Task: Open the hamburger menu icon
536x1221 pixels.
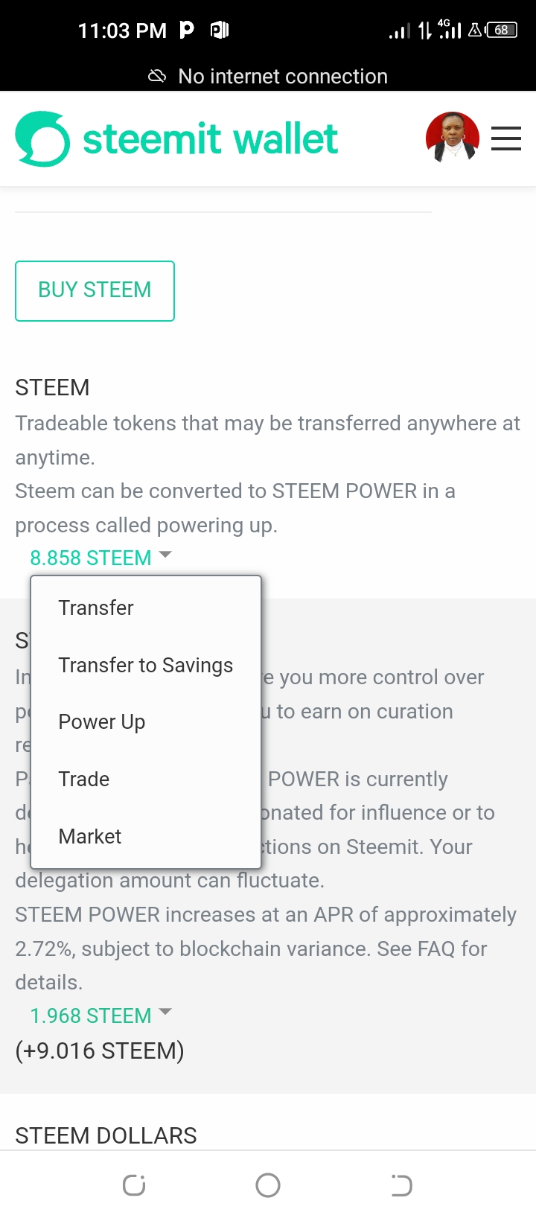Action: [505, 138]
